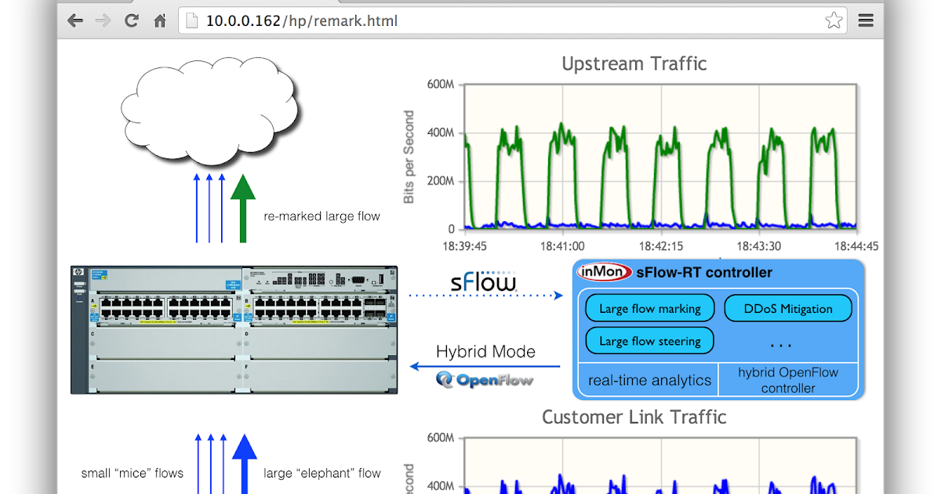Select the Large flow marking option

(649, 308)
